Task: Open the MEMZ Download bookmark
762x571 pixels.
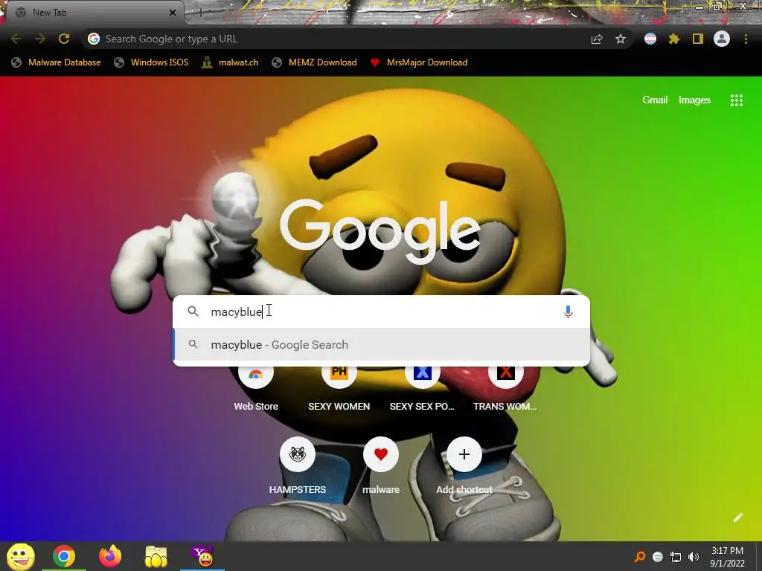Action: click(315, 62)
